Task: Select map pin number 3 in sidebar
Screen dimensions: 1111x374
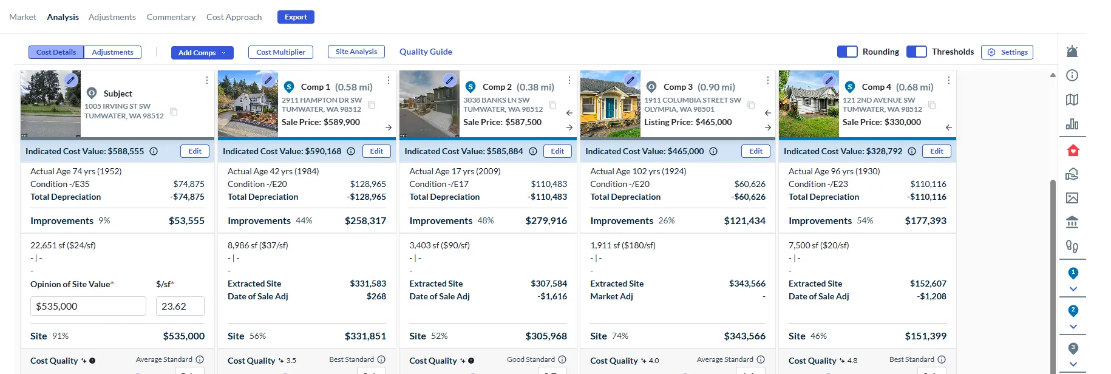Action: point(1073,348)
